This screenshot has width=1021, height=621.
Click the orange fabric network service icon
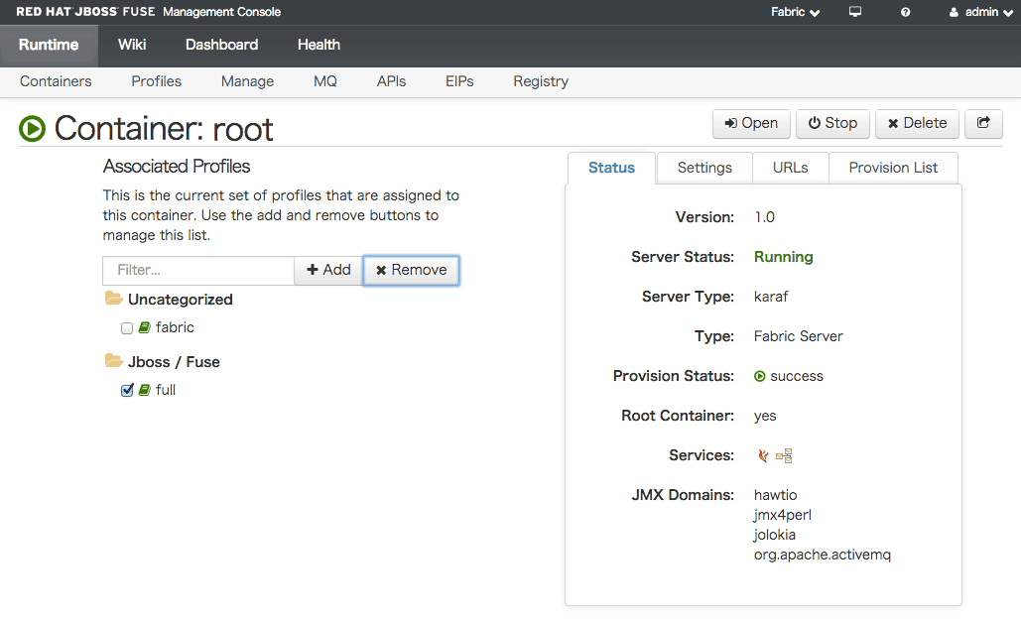(784, 455)
